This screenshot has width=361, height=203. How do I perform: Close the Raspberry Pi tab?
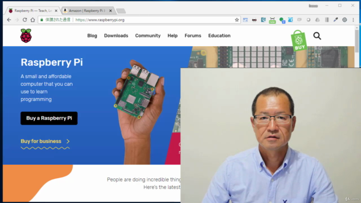click(56, 11)
